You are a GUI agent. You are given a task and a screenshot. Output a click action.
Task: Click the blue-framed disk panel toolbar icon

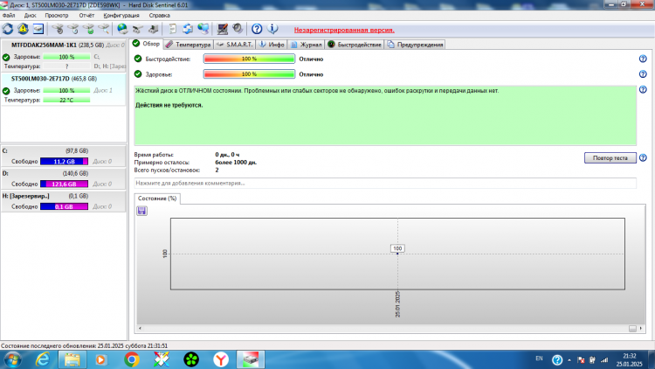pyautogui.click(x=38, y=29)
